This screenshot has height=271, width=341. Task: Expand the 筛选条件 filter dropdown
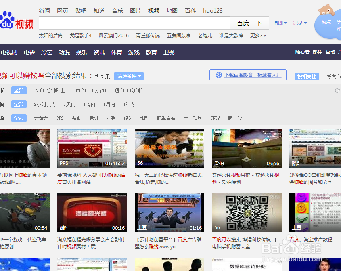(x=129, y=76)
